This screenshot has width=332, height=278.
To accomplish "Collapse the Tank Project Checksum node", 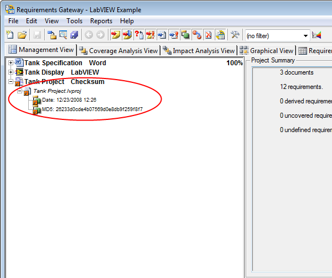I will [11, 82].
